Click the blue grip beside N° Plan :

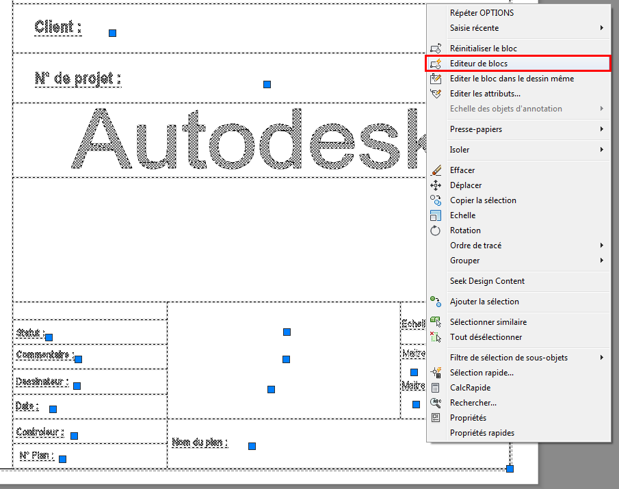pyautogui.click(x=62, y=459)
